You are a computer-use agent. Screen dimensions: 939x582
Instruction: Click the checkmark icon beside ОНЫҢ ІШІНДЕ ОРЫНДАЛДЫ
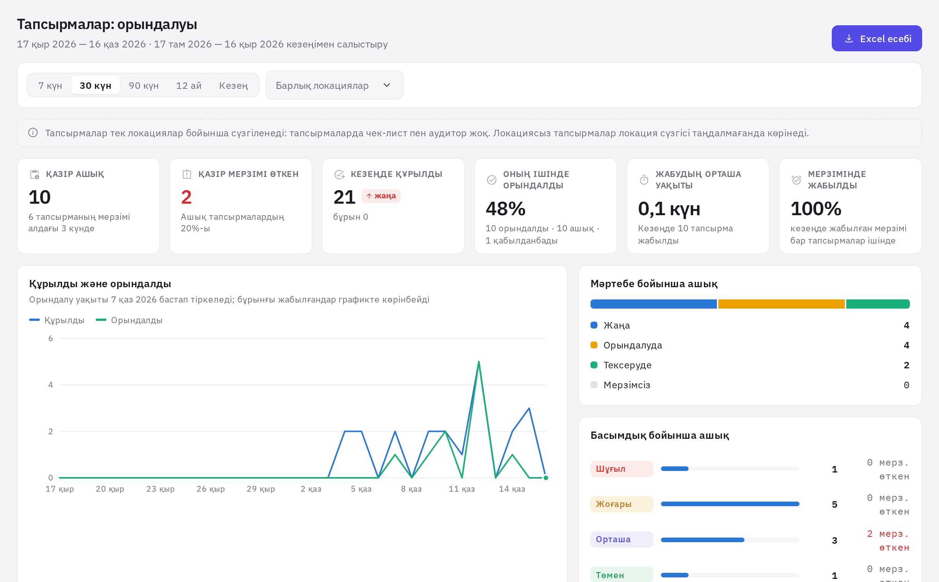click(x=492, y=180)
